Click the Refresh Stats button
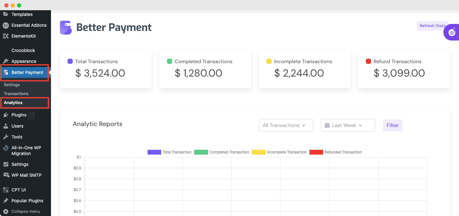The height and width of the screenshot is (216, 459). pos(433,26)
